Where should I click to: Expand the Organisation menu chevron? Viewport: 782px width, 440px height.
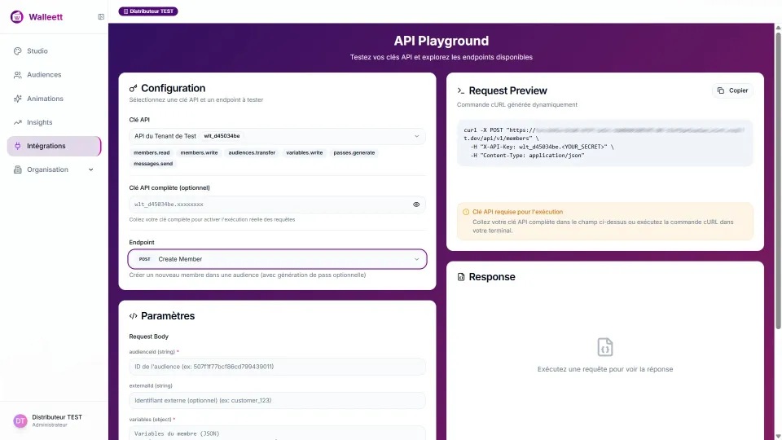click(x=90, y=169)
